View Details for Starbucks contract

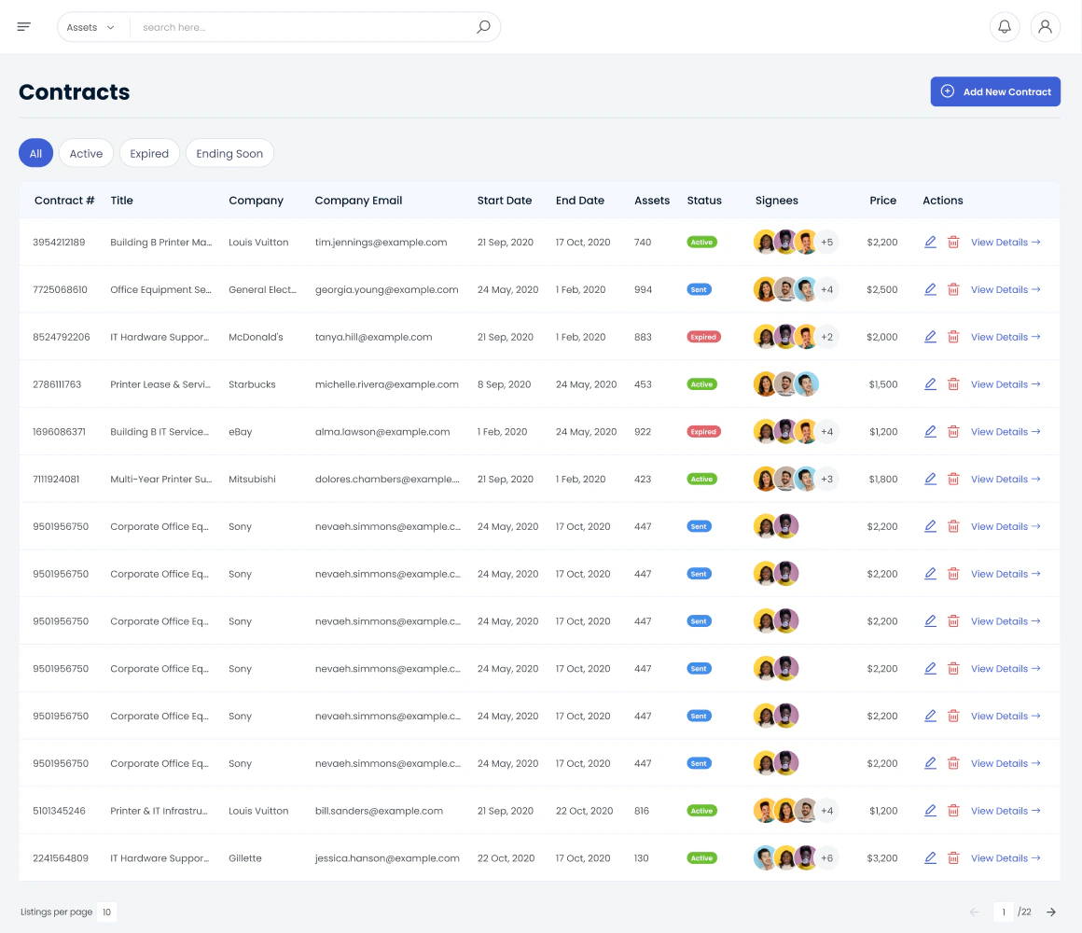(x=1006, y=384)
